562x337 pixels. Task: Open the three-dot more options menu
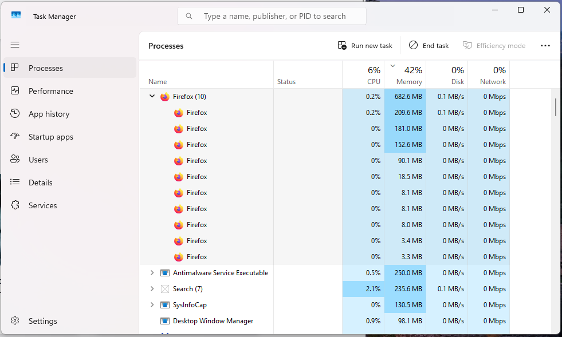coord(545,45)
